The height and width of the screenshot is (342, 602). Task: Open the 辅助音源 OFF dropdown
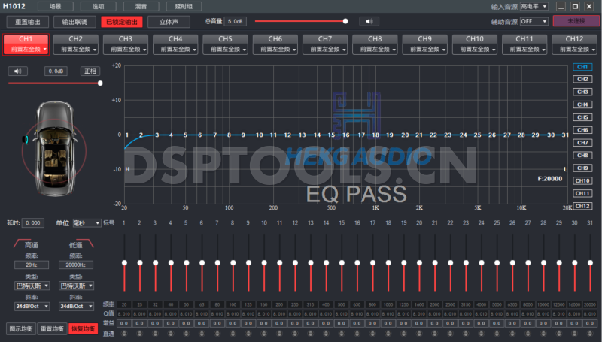[x=534, y=22]
